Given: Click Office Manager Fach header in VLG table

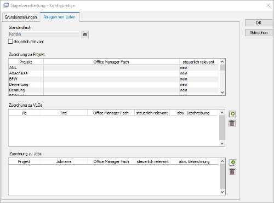Looking at the screenshot, I should (111, 113).
